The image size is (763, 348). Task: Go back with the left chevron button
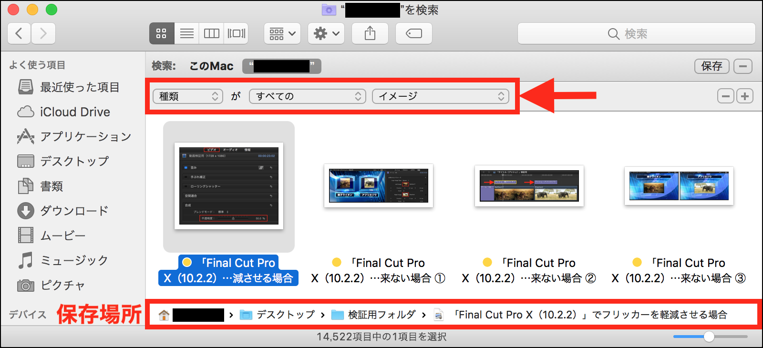(x=19, y=33)
